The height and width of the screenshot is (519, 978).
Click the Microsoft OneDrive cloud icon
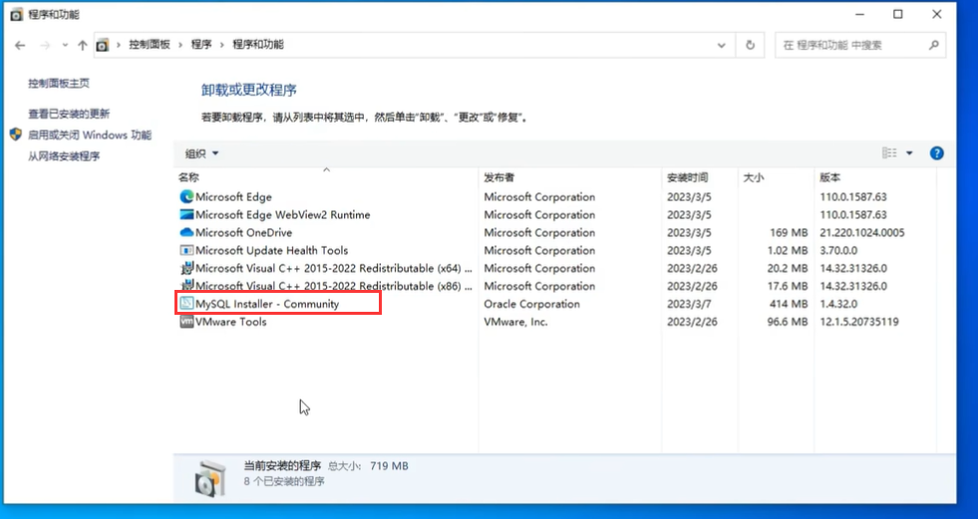tap(186, 232)
